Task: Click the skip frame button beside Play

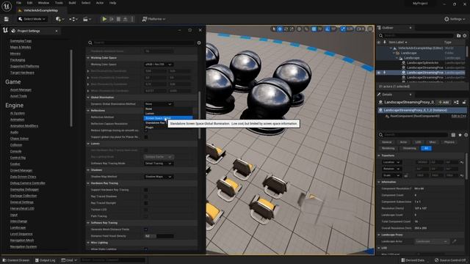Action: pos(112,19)
